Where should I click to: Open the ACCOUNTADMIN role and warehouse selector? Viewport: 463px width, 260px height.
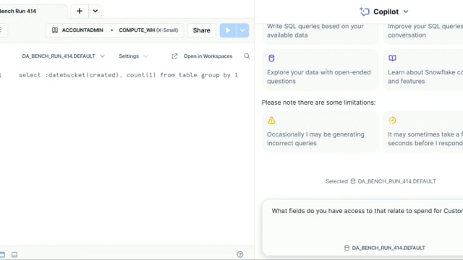point(114,30)
